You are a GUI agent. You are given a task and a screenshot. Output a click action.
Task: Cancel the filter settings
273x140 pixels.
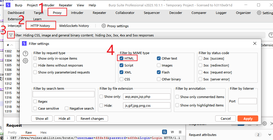point(226,119)
